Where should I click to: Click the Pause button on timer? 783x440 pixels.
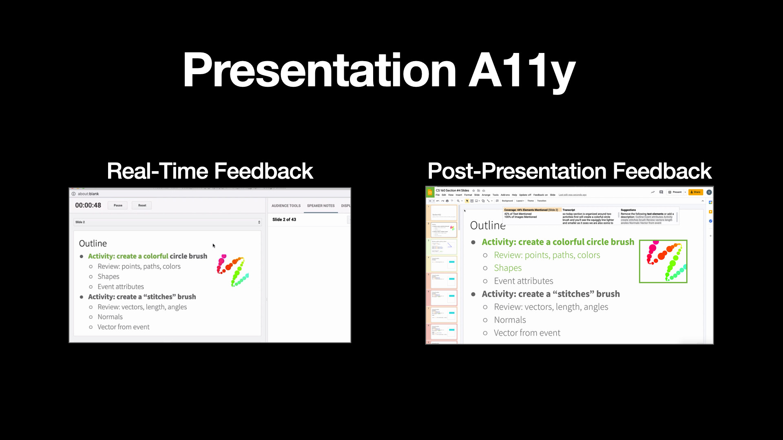point(118,205)
